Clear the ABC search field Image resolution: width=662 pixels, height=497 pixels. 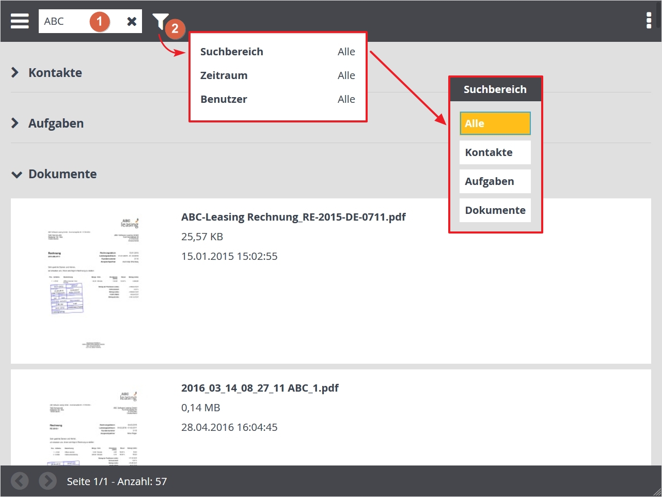pyautogui.click(x=132, y=21)
